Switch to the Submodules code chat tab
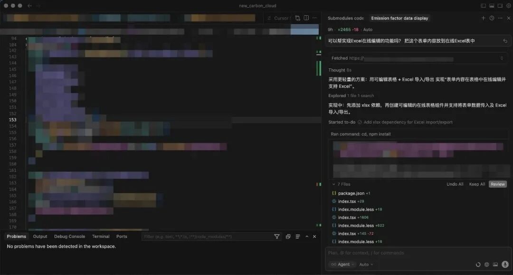The width and height of the screenshot is (513, 275). tap(345, 18)
